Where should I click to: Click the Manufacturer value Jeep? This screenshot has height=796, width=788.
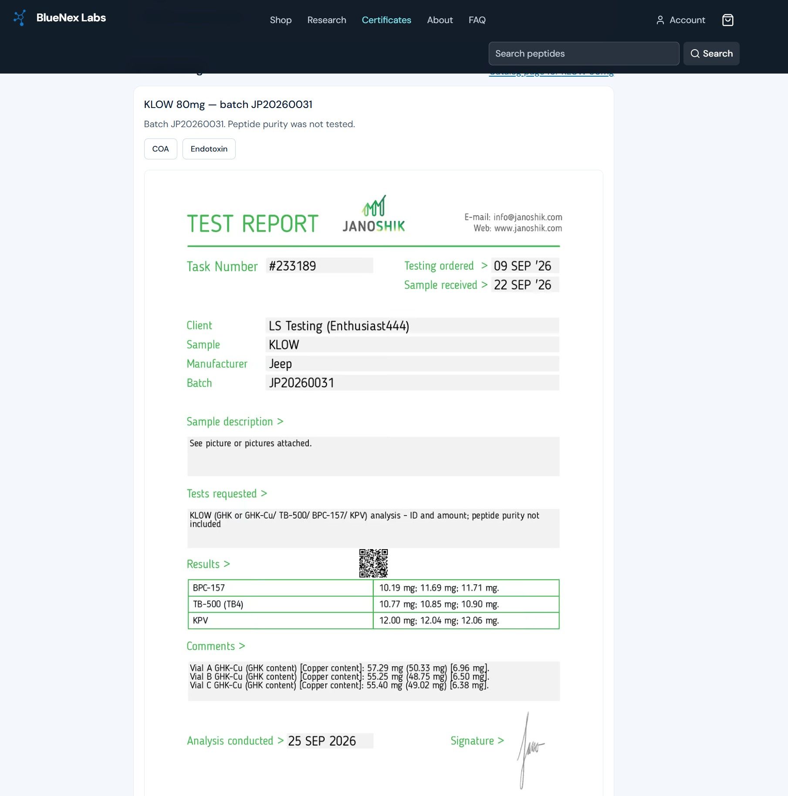[280, 364]
